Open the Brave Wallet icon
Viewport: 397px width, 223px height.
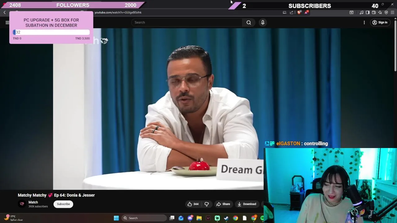(374, 12)
